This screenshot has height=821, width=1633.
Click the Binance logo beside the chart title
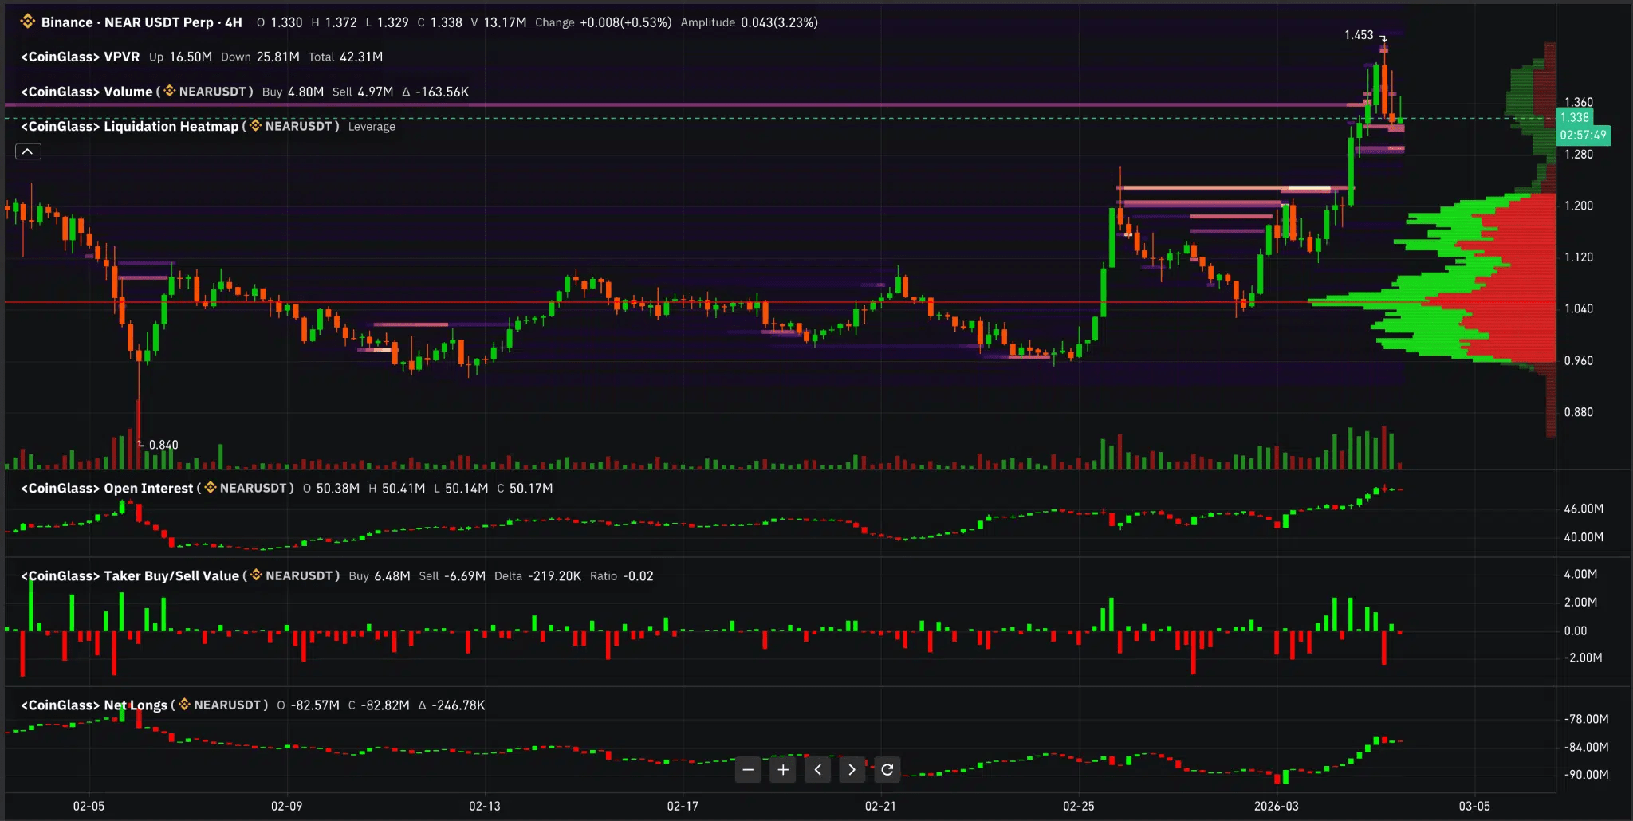(28, 22)
